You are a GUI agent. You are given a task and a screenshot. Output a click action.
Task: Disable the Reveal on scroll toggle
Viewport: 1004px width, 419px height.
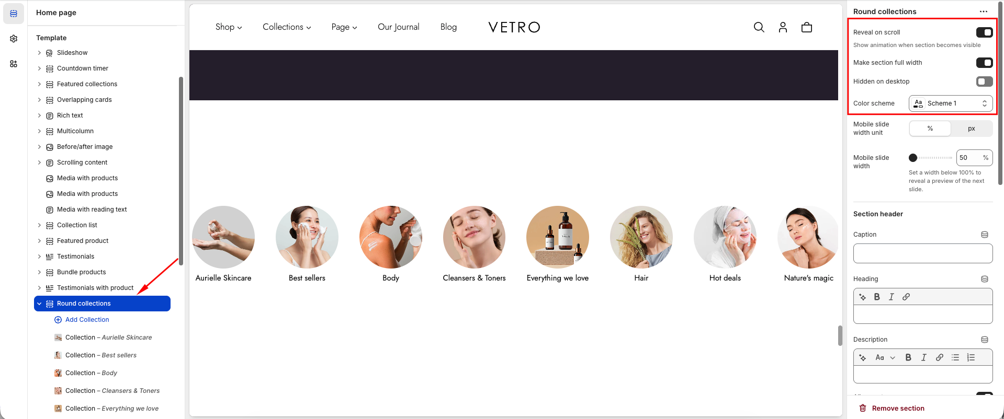coord(984,32)
